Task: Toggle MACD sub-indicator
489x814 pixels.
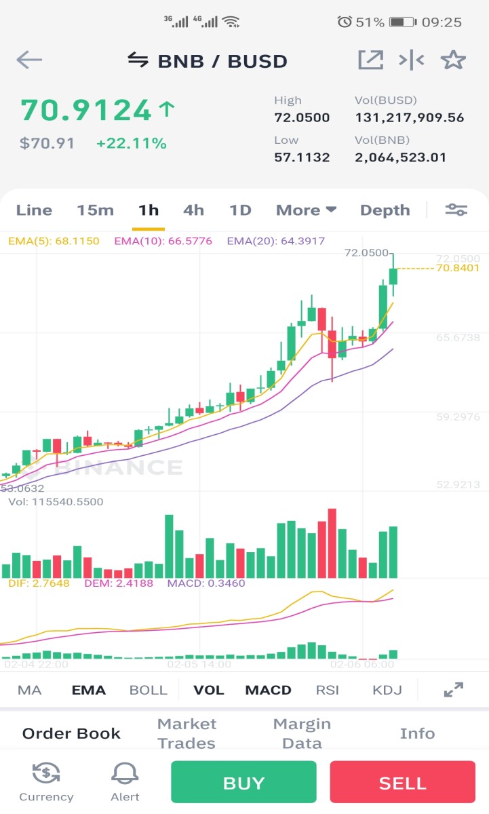Action: tap(268, 690)
